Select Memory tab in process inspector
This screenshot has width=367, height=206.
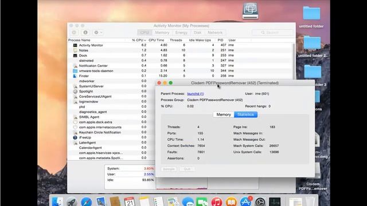point(224,114)
